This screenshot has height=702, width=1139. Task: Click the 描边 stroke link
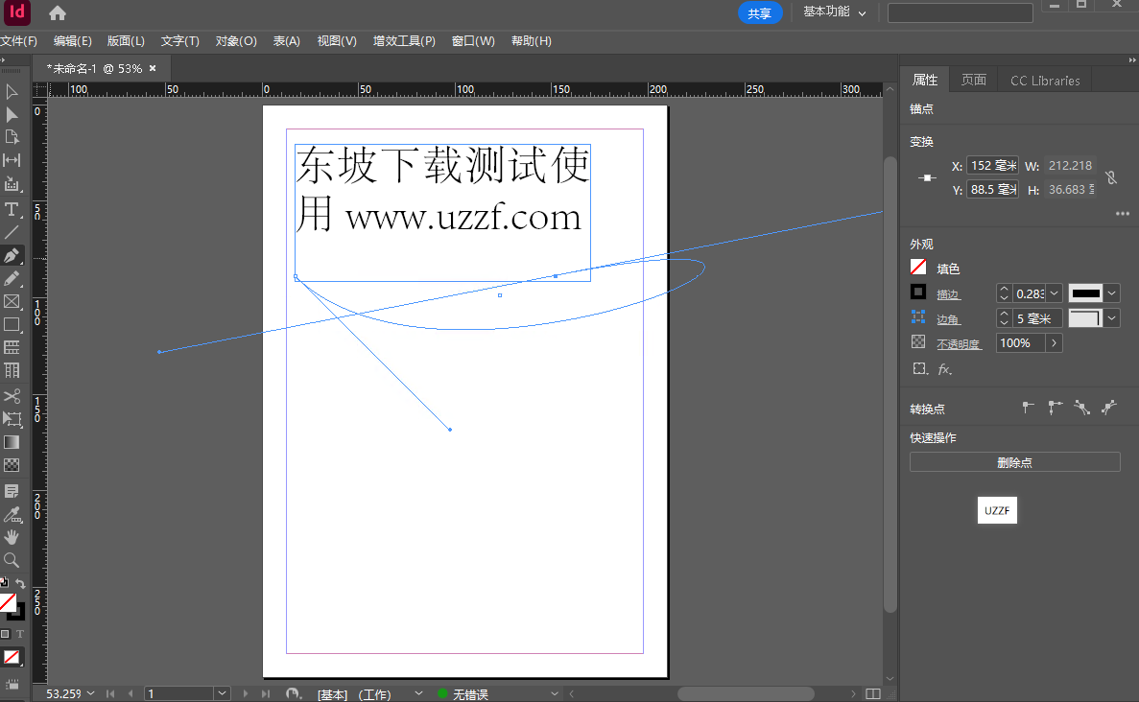tap(948, 294)
